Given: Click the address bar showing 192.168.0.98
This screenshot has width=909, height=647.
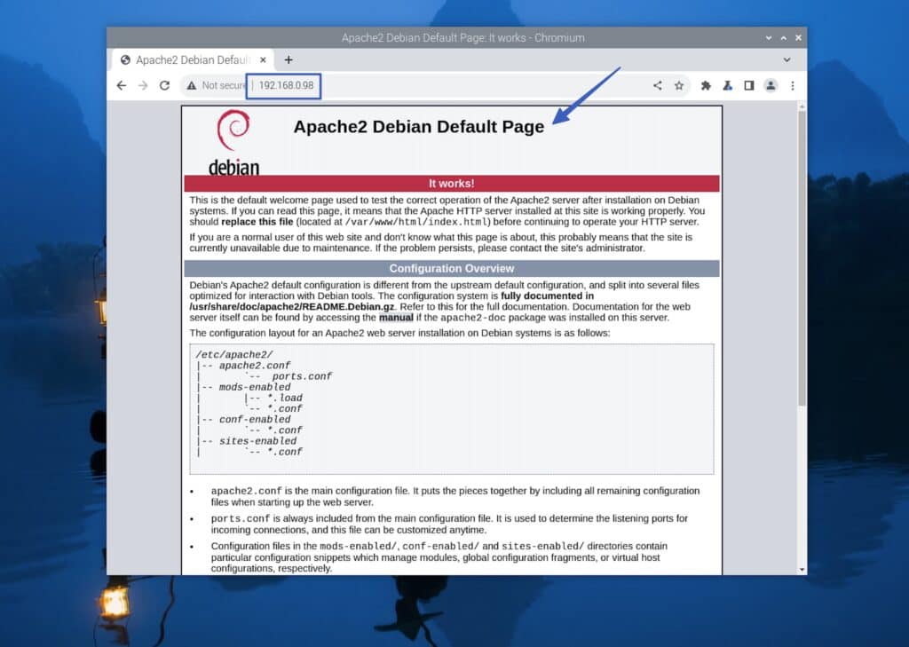Looking at the screenshot, I should pos(283,85).
